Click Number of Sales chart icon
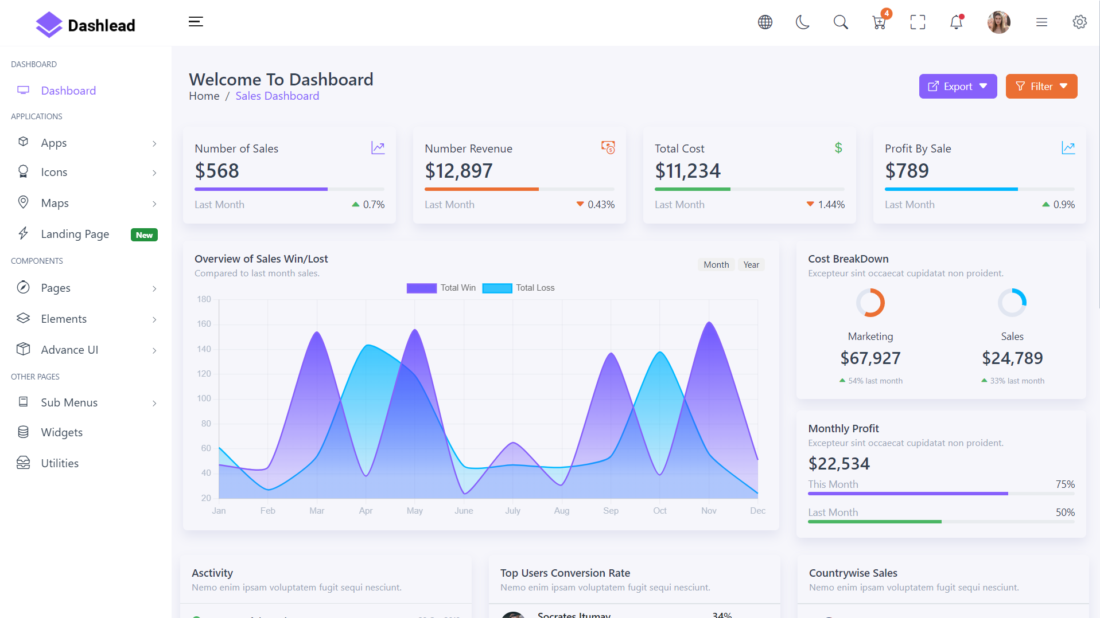 point(378,148)
